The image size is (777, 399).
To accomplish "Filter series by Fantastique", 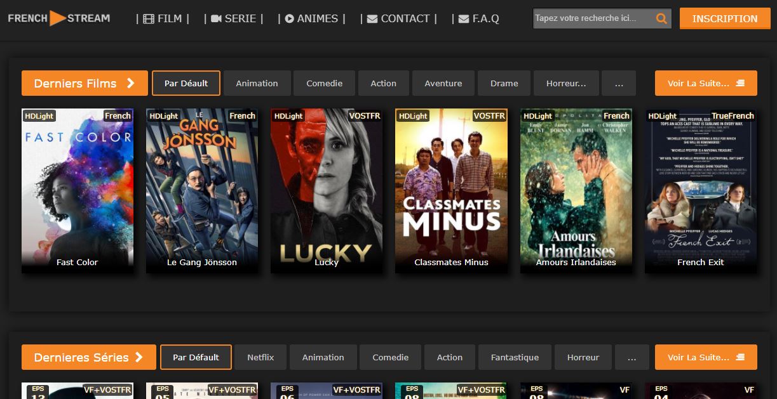I will (x=515, y=357).
